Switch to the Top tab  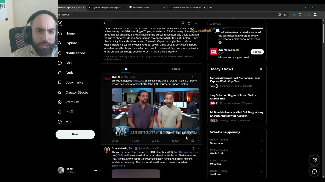[x=125, y=69]
